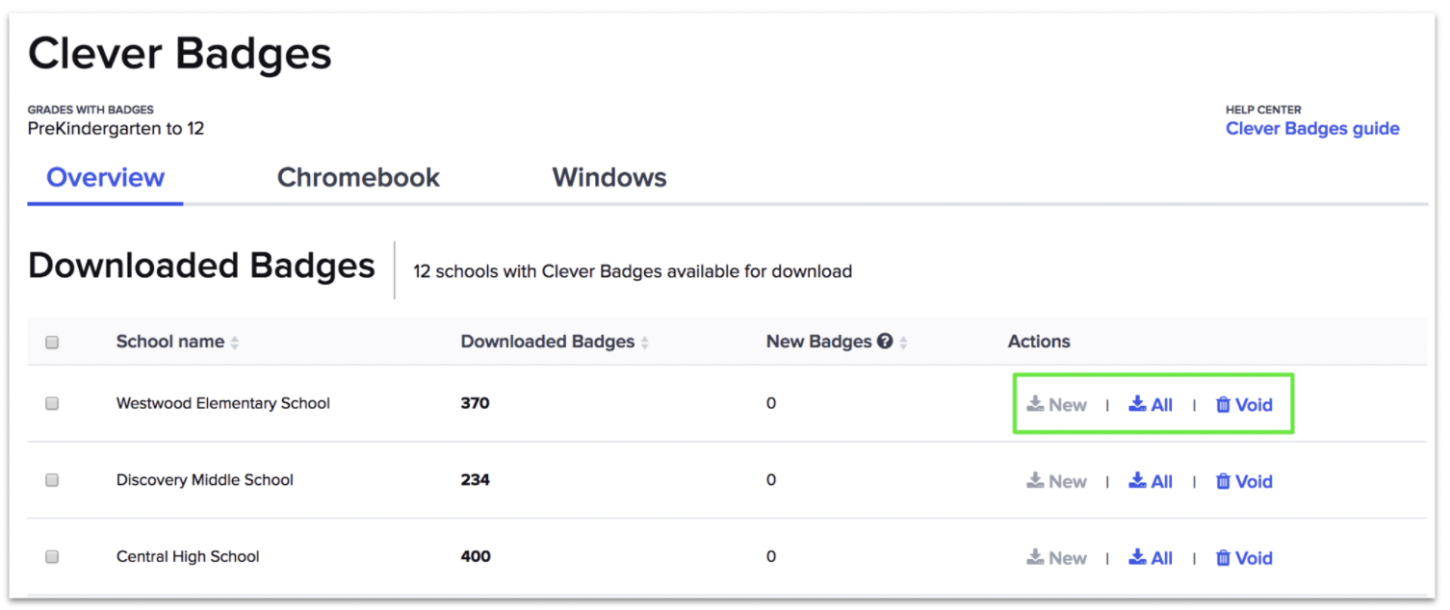1450x610 pixels.
Task: Check the select-all checkbox in the table header
Action: (x=52, y=342)
